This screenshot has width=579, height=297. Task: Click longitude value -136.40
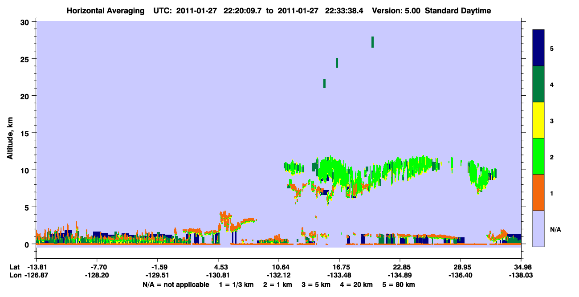coord(460,276)
